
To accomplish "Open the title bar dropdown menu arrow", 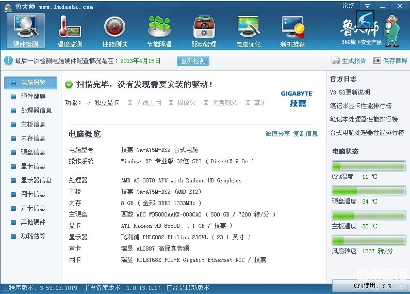I will (367, 6).
